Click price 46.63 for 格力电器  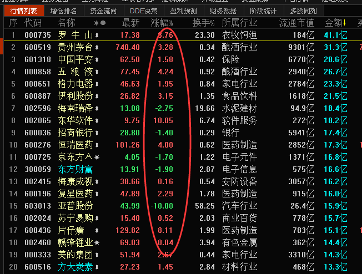tap(130, 84)
